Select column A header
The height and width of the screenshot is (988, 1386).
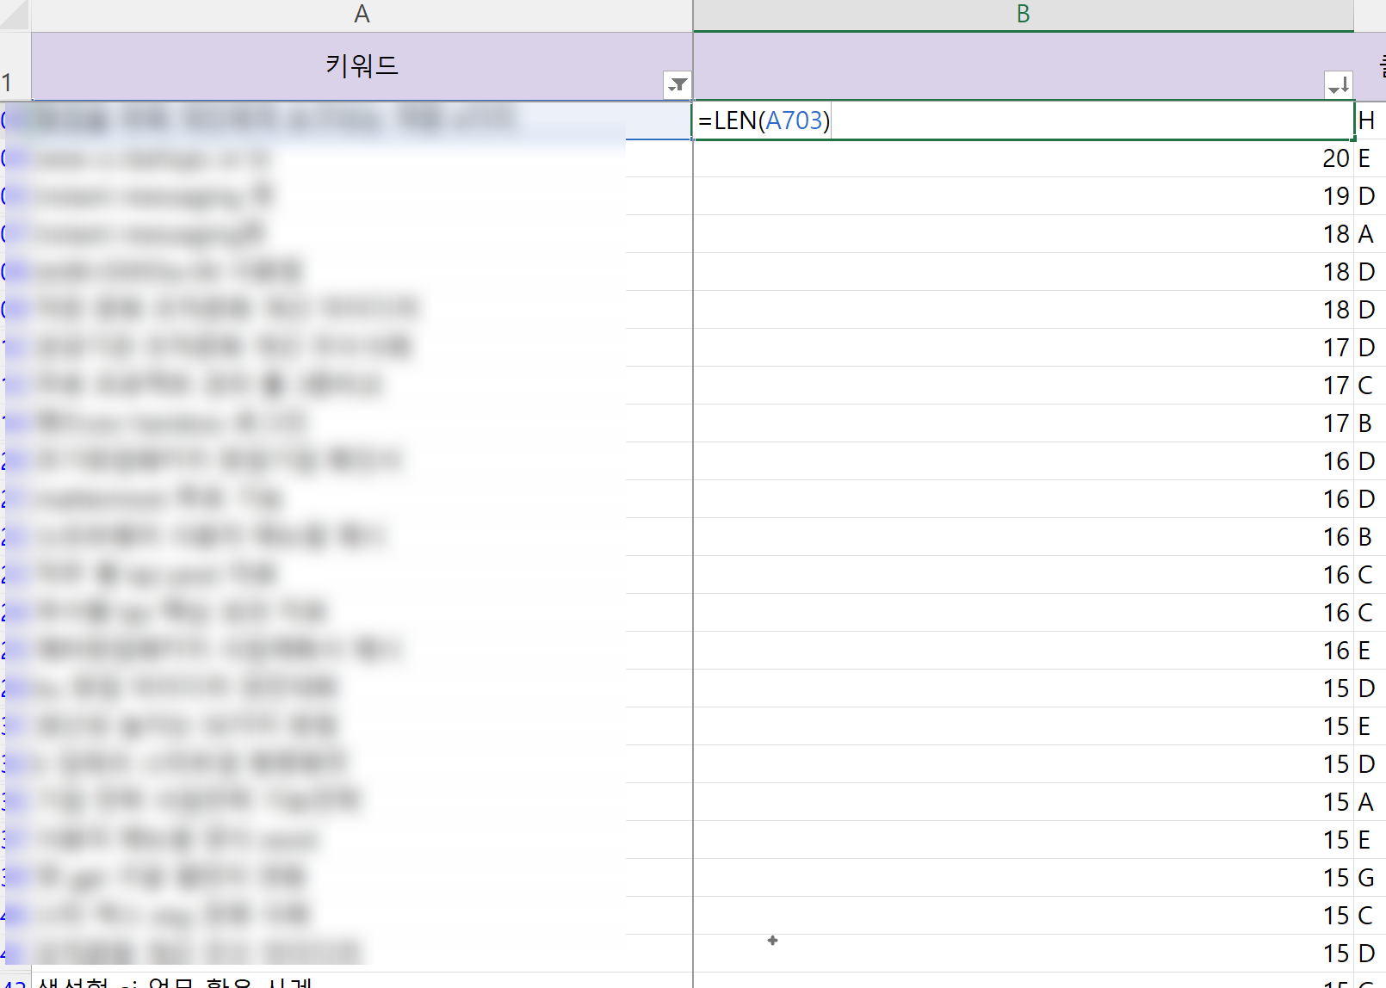(362, 15)
